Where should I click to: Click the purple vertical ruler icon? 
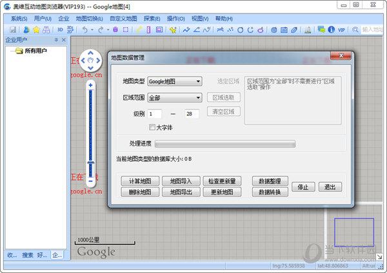tap(148, 30)
